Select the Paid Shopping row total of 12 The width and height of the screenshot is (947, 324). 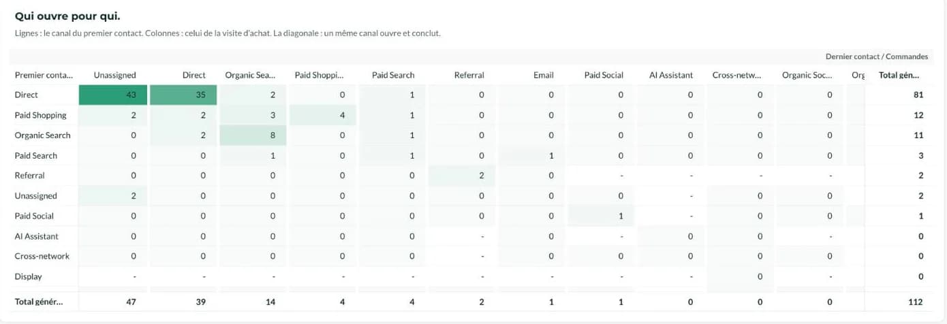[918, 115]
